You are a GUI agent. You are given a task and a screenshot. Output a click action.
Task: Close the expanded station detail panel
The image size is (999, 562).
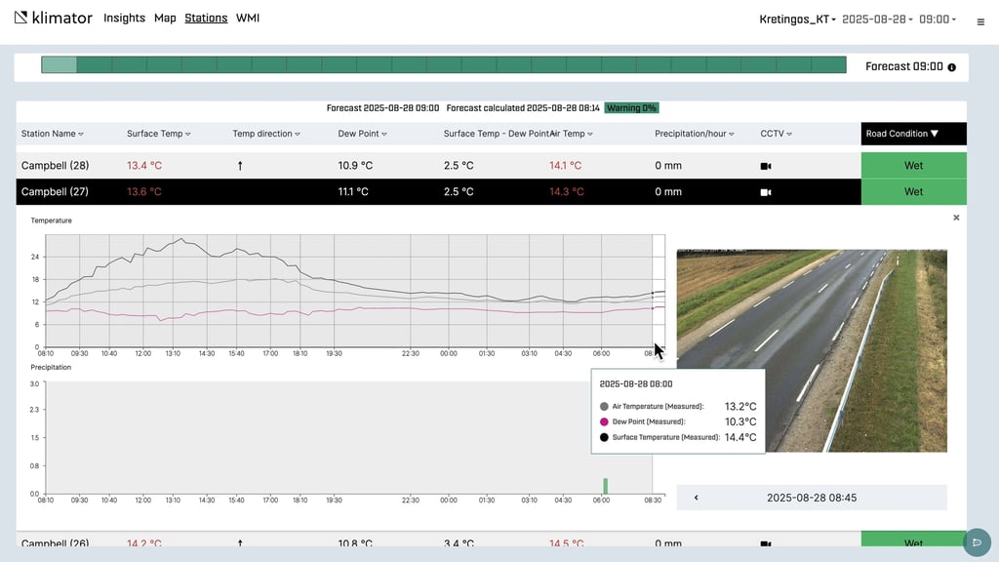click(956, 218)
